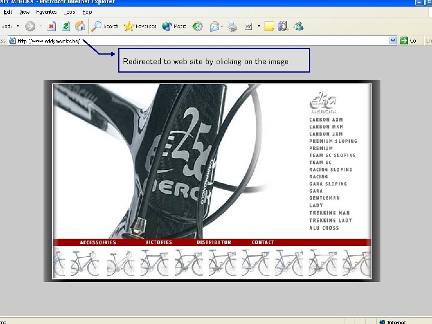Screen dimensions: 432x324
Task: Click the green Go arrow button
Action: (x=404, y=41)
